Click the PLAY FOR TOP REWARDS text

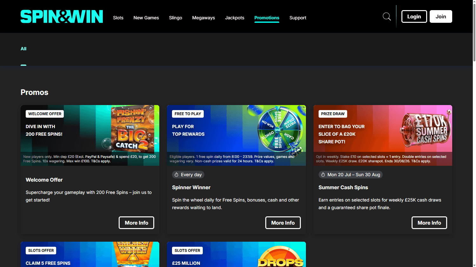(x=188, y=130)
